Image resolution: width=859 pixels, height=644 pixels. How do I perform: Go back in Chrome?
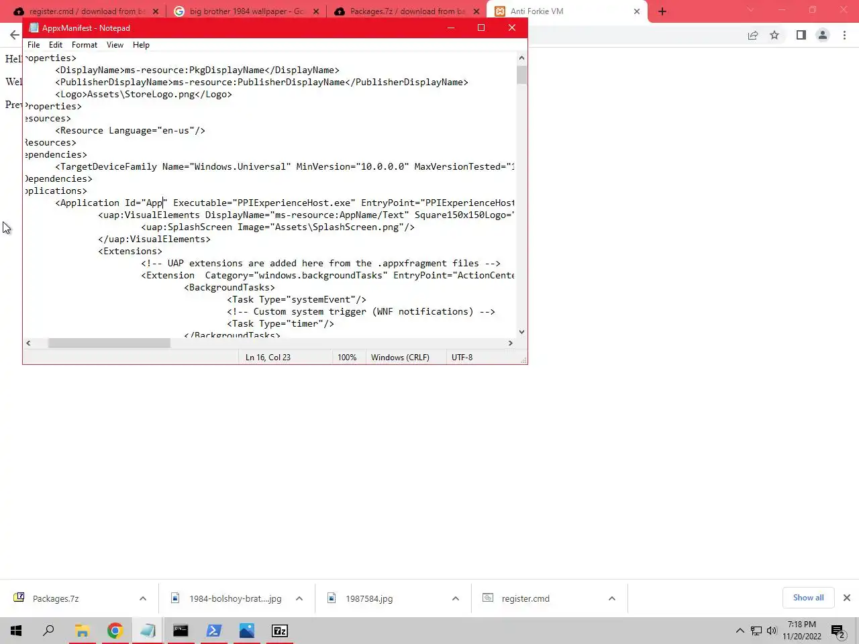(x=15, y=35)
